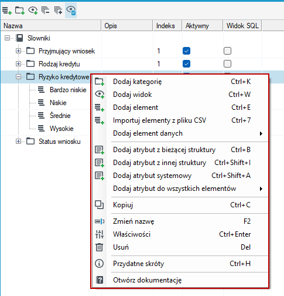The image size is (284, 296).
Task: Uncheck Aktywny for Rodzaj kredytu
Action: (x=186, y=64)
